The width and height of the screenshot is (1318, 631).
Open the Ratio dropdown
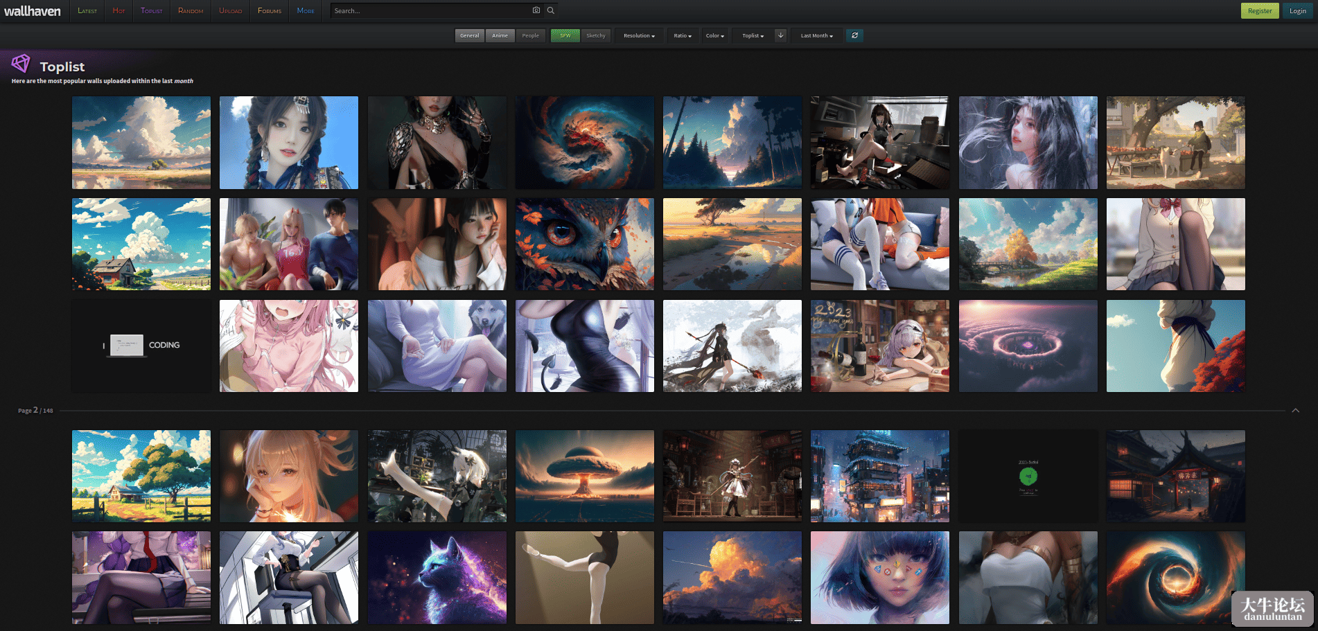683,35
